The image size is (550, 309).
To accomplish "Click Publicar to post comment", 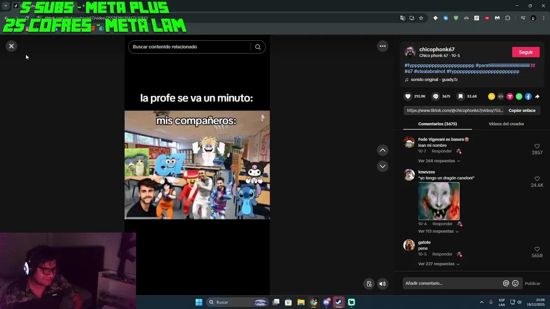I will coord(532,283).
